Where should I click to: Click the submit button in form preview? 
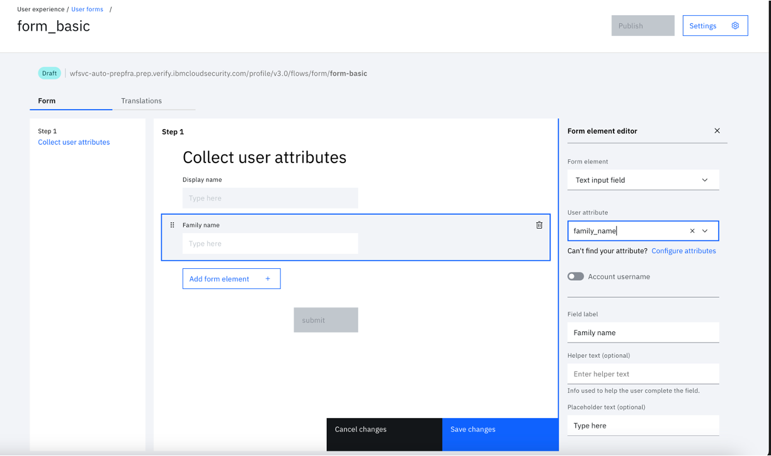pos(326,320)
